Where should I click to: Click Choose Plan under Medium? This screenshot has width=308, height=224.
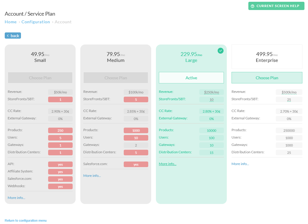[x=116, y=78]
